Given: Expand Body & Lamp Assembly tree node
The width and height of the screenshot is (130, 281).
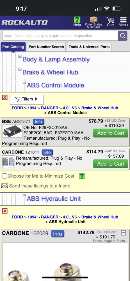Looking at the screenshot, I should (20, 56).
